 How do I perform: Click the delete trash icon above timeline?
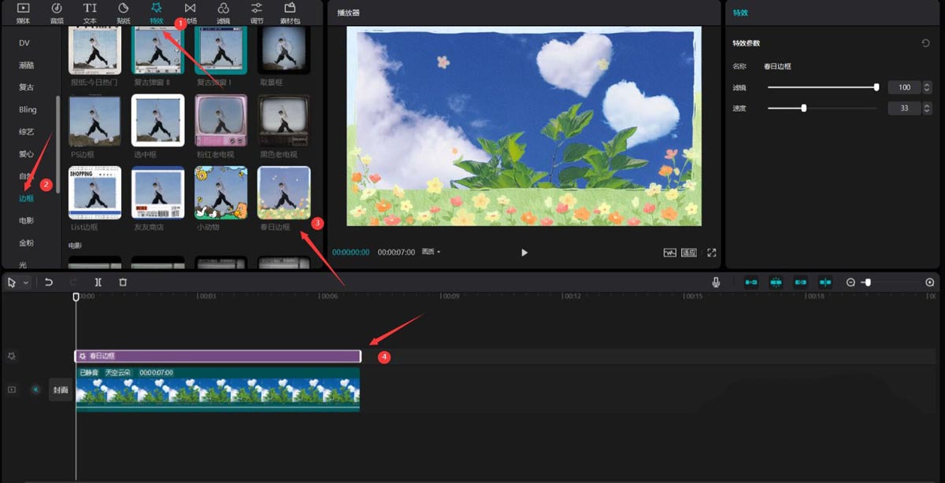click(123, 282)
